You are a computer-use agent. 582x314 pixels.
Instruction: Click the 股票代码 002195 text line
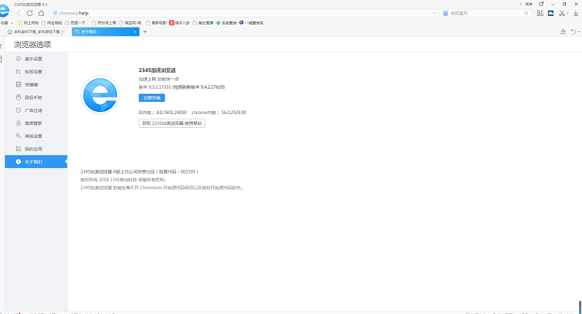tap(139, 172)
